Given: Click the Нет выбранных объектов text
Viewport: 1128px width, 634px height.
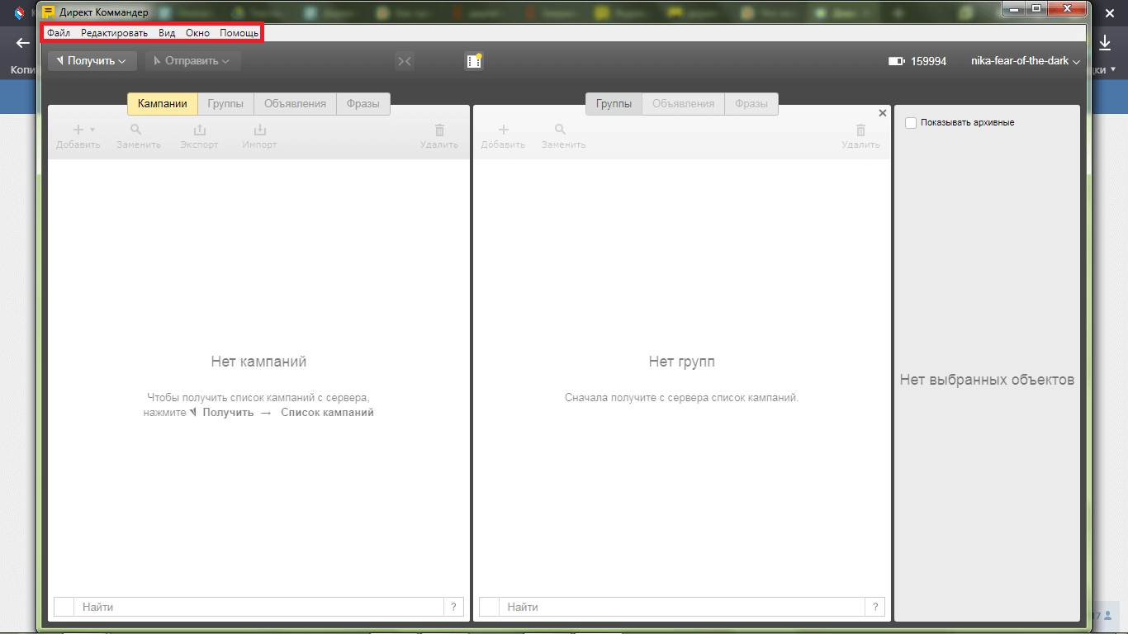Looking at the screenshot, I should pyautogui.click(x=987, y=380).
